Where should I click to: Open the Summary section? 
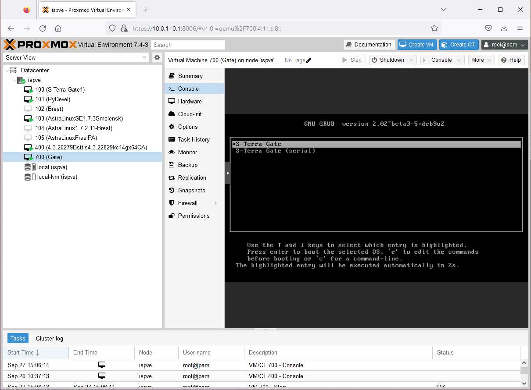[194, 76]
